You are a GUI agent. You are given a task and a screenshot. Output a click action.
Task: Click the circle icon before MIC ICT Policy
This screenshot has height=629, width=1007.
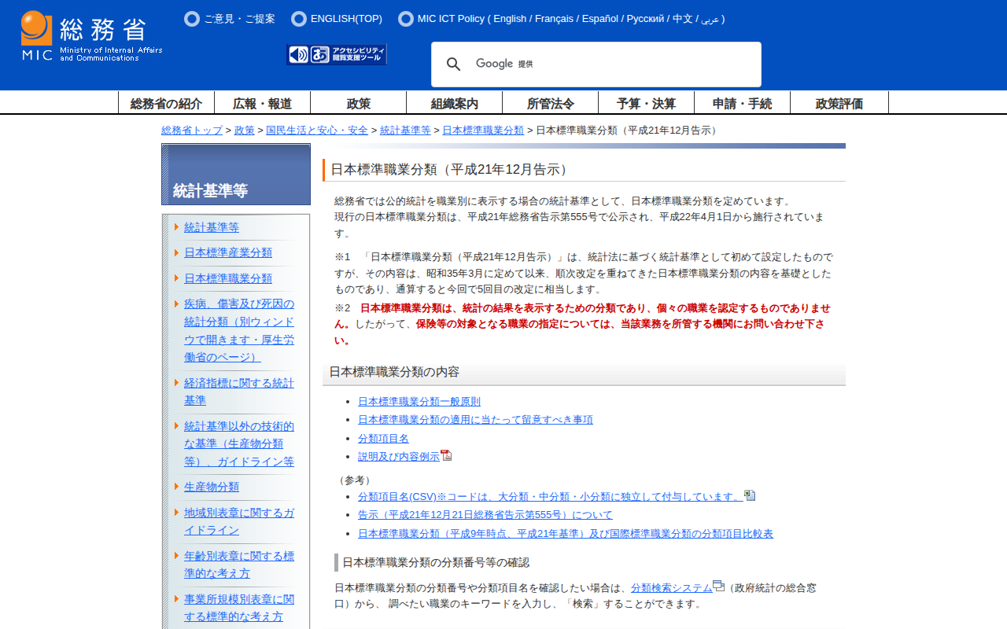[x=405, y=18]
